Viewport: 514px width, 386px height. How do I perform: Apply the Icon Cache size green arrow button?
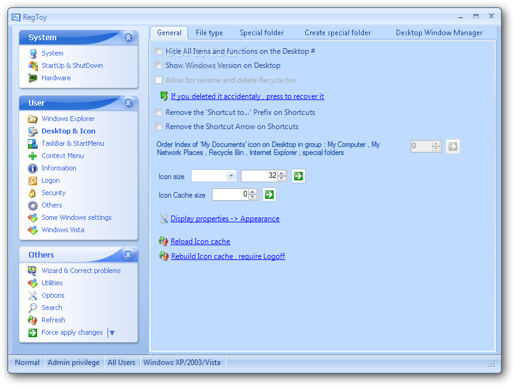(269, 195)
